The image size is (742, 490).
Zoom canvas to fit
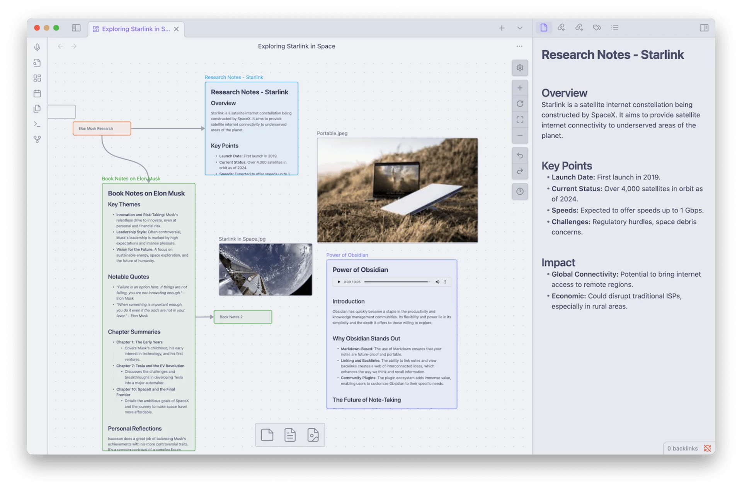click(x=520, y=119)
